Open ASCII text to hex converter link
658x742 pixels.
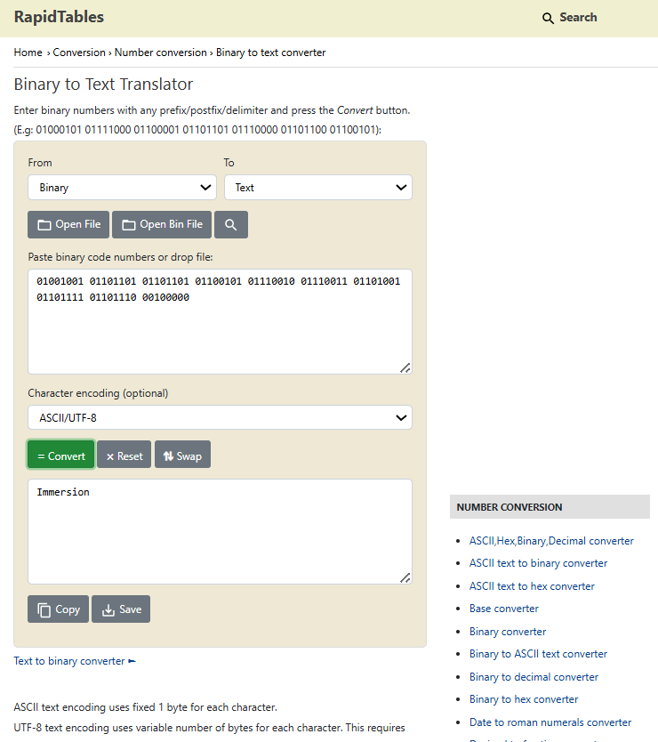tap(532, 586)
